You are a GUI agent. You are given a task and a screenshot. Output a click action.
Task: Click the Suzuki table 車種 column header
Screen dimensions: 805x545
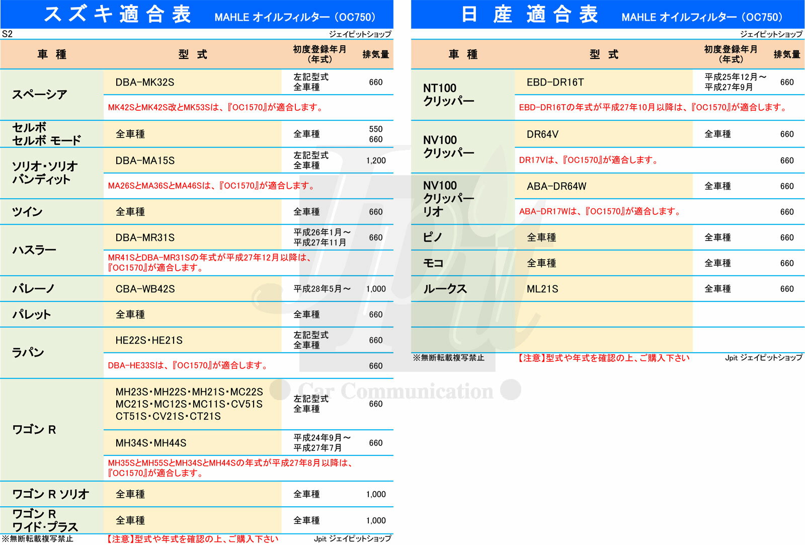point(52,54)
